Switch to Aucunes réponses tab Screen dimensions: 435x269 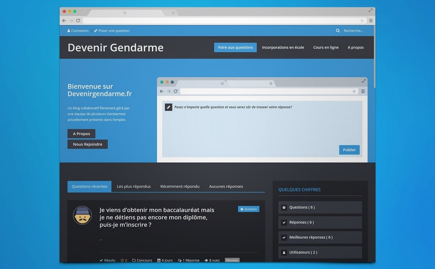pyautogui.click(x=226, y=186)
